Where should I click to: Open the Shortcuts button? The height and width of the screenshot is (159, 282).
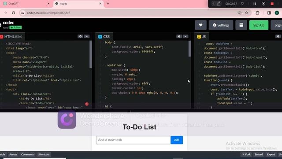(x=44, y=155)
